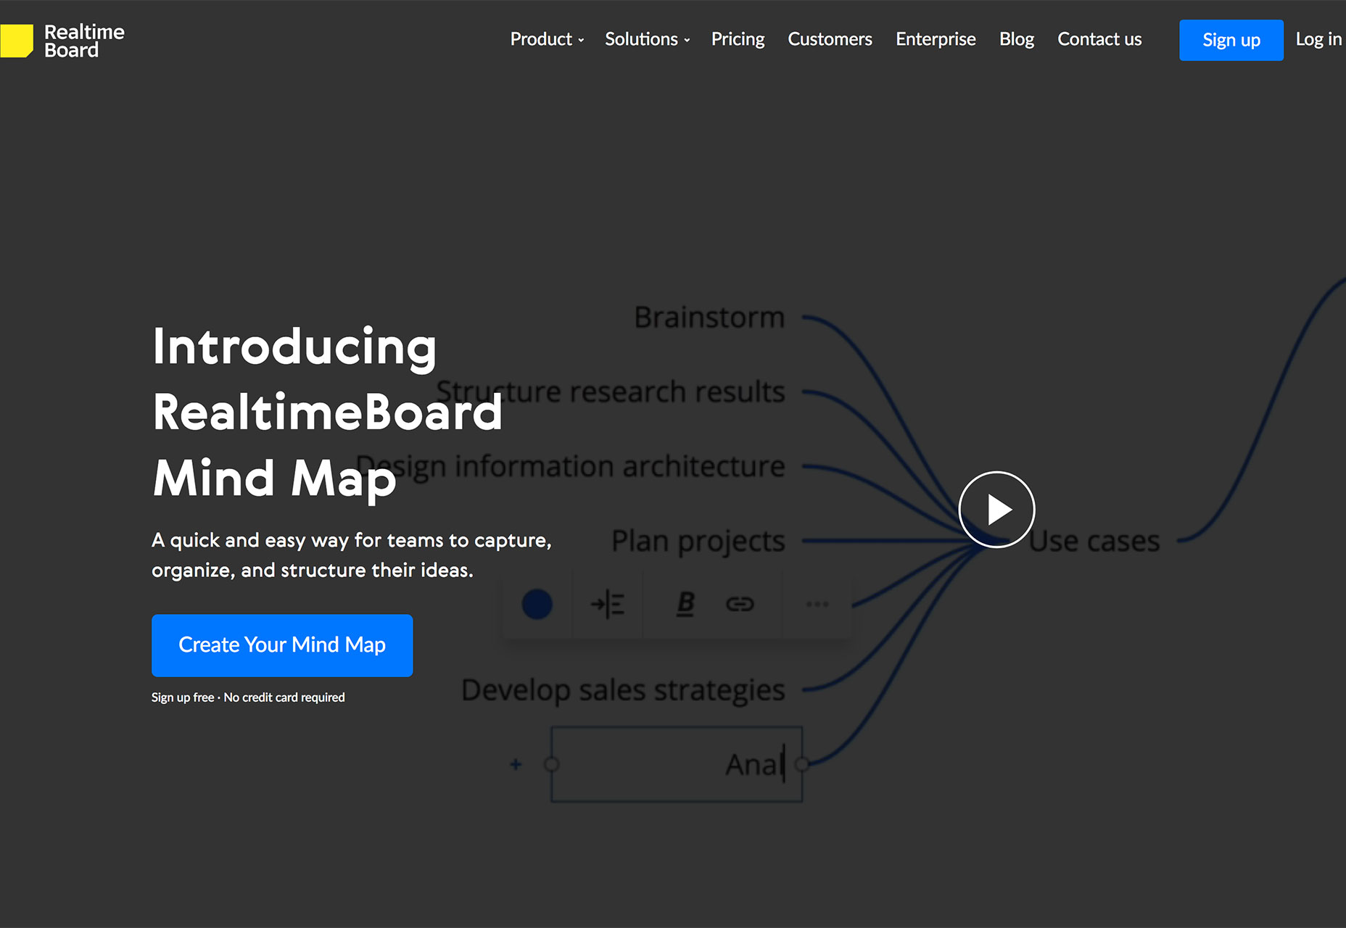Image resolution: width=1346 pixels, height=928 pixels.
Task: Expand the Solutions dropdown menu
Action: (647, 39)
